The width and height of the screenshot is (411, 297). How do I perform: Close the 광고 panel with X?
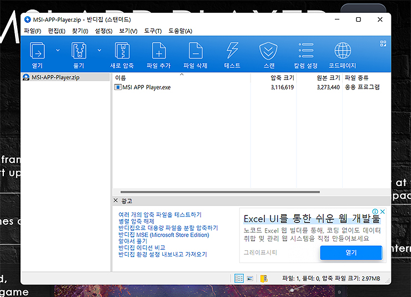coord(116,200)
